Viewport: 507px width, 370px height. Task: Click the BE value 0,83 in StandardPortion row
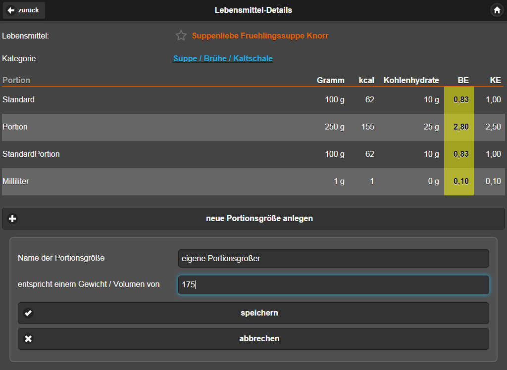point(461,154)
